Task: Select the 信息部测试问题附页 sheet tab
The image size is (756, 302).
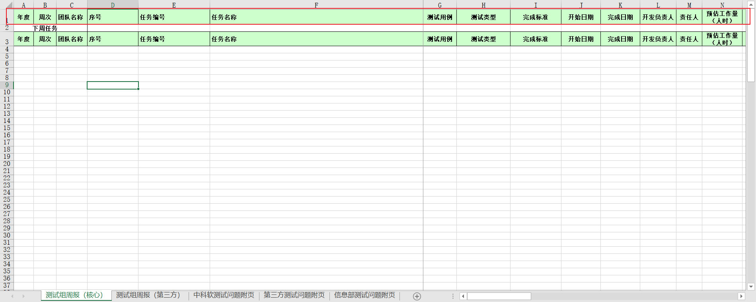Action: pyautogui.click(x=364, y=295)
